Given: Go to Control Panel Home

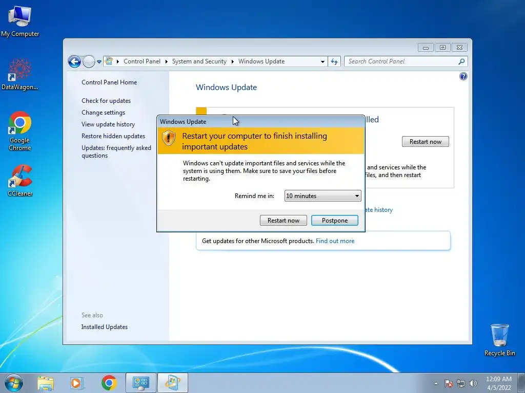Looking at the screenshot, I should [x=109, y=82].
